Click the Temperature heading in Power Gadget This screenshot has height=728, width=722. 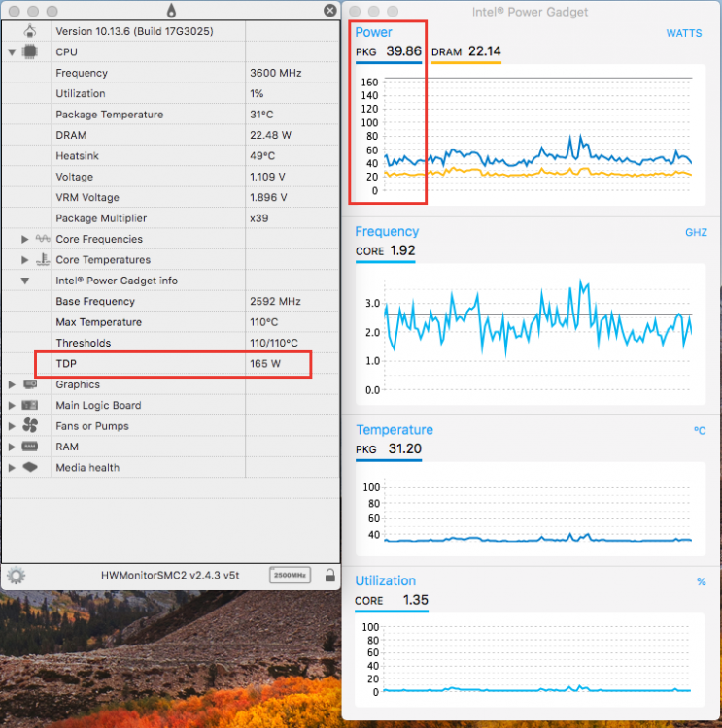pyautogui.click(x=395, y=429)
